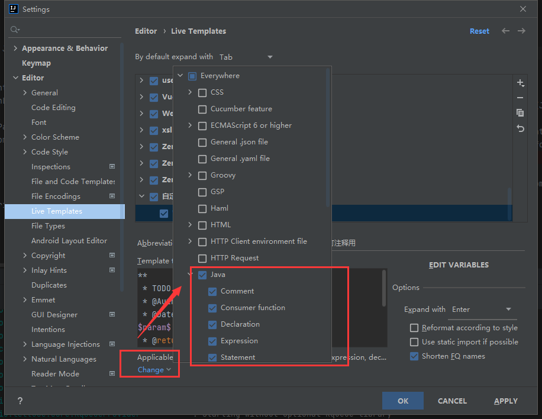
Task: Go forward with the right arrow icon
Action: (x=521, y=31)
